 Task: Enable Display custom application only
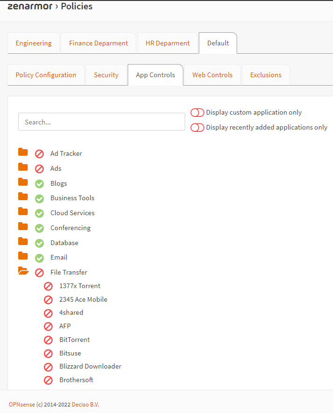pyautogui.click(x=197, y=112)
